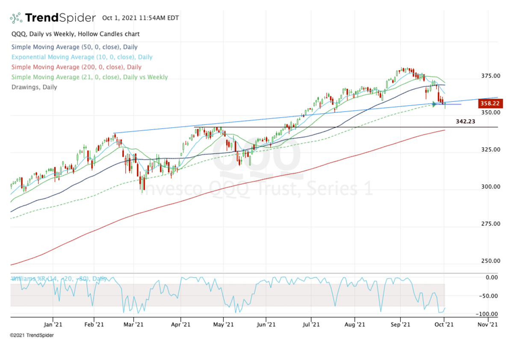Select 'QQQ, Daily vs Weekly, Hollow Candles chart' title
The height and width of the screenshot is (340, 513).
pos(75,34)
